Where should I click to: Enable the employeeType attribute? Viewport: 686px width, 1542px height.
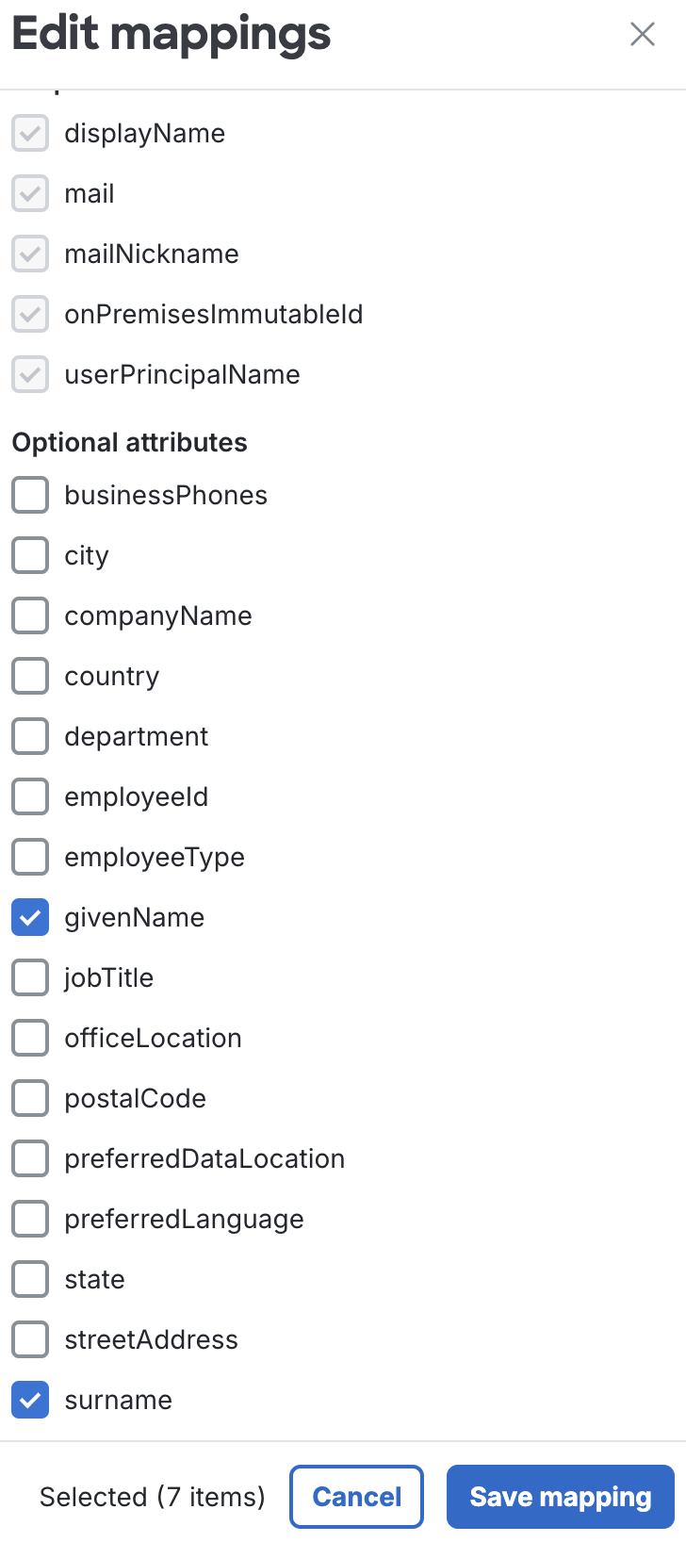click(30, 857)
